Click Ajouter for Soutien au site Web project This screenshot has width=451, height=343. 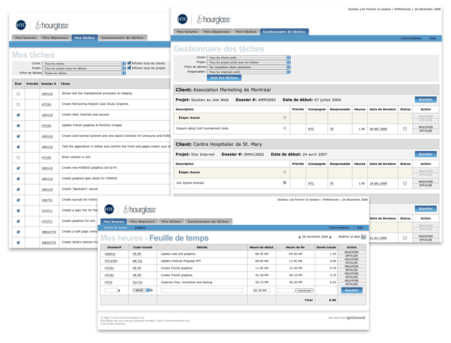[426, 99]
